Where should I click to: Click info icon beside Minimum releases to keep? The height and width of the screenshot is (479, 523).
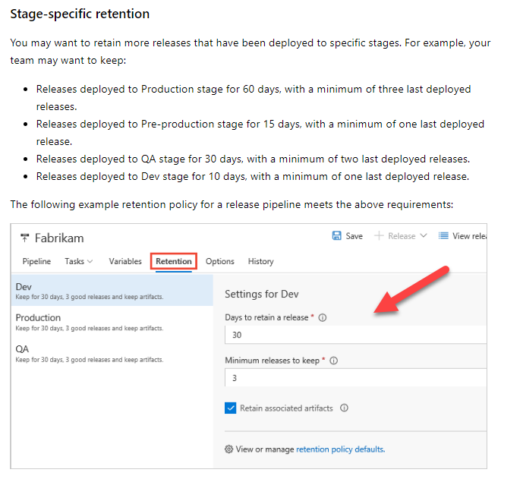334,361
